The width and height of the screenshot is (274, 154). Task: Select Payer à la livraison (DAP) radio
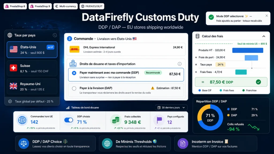click(74, 88)
